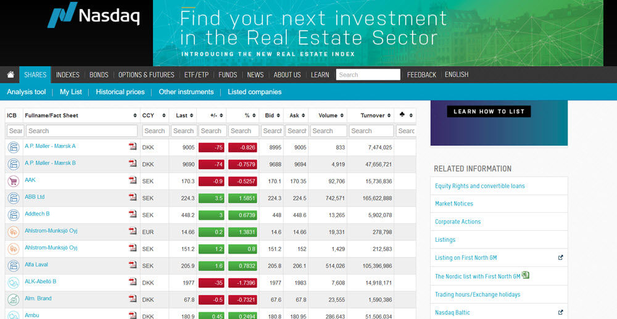Click the Real Estate Sector banner ad
The image size is (617, 319).
click(378, 33)
